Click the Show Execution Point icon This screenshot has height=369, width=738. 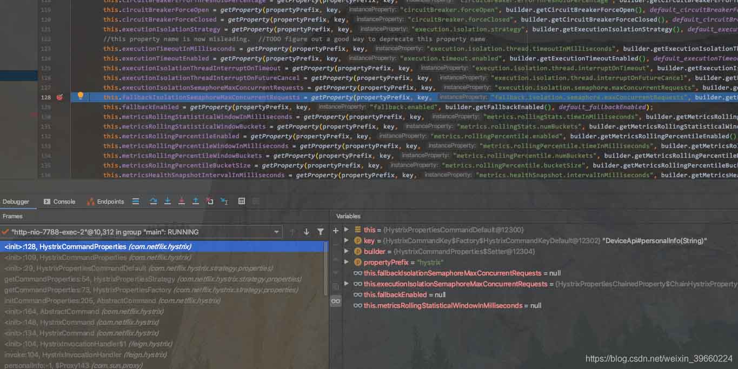136,201
